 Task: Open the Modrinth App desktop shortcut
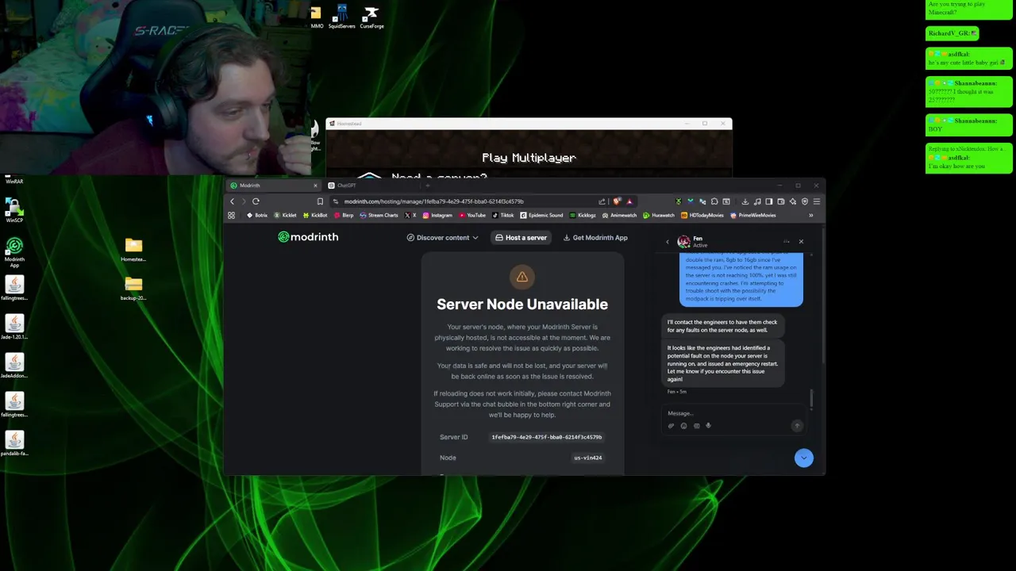pos(14,252)
